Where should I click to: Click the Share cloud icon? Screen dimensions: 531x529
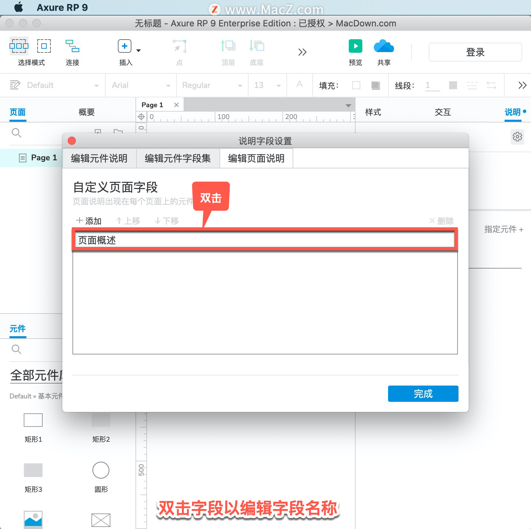pos(384,46)
